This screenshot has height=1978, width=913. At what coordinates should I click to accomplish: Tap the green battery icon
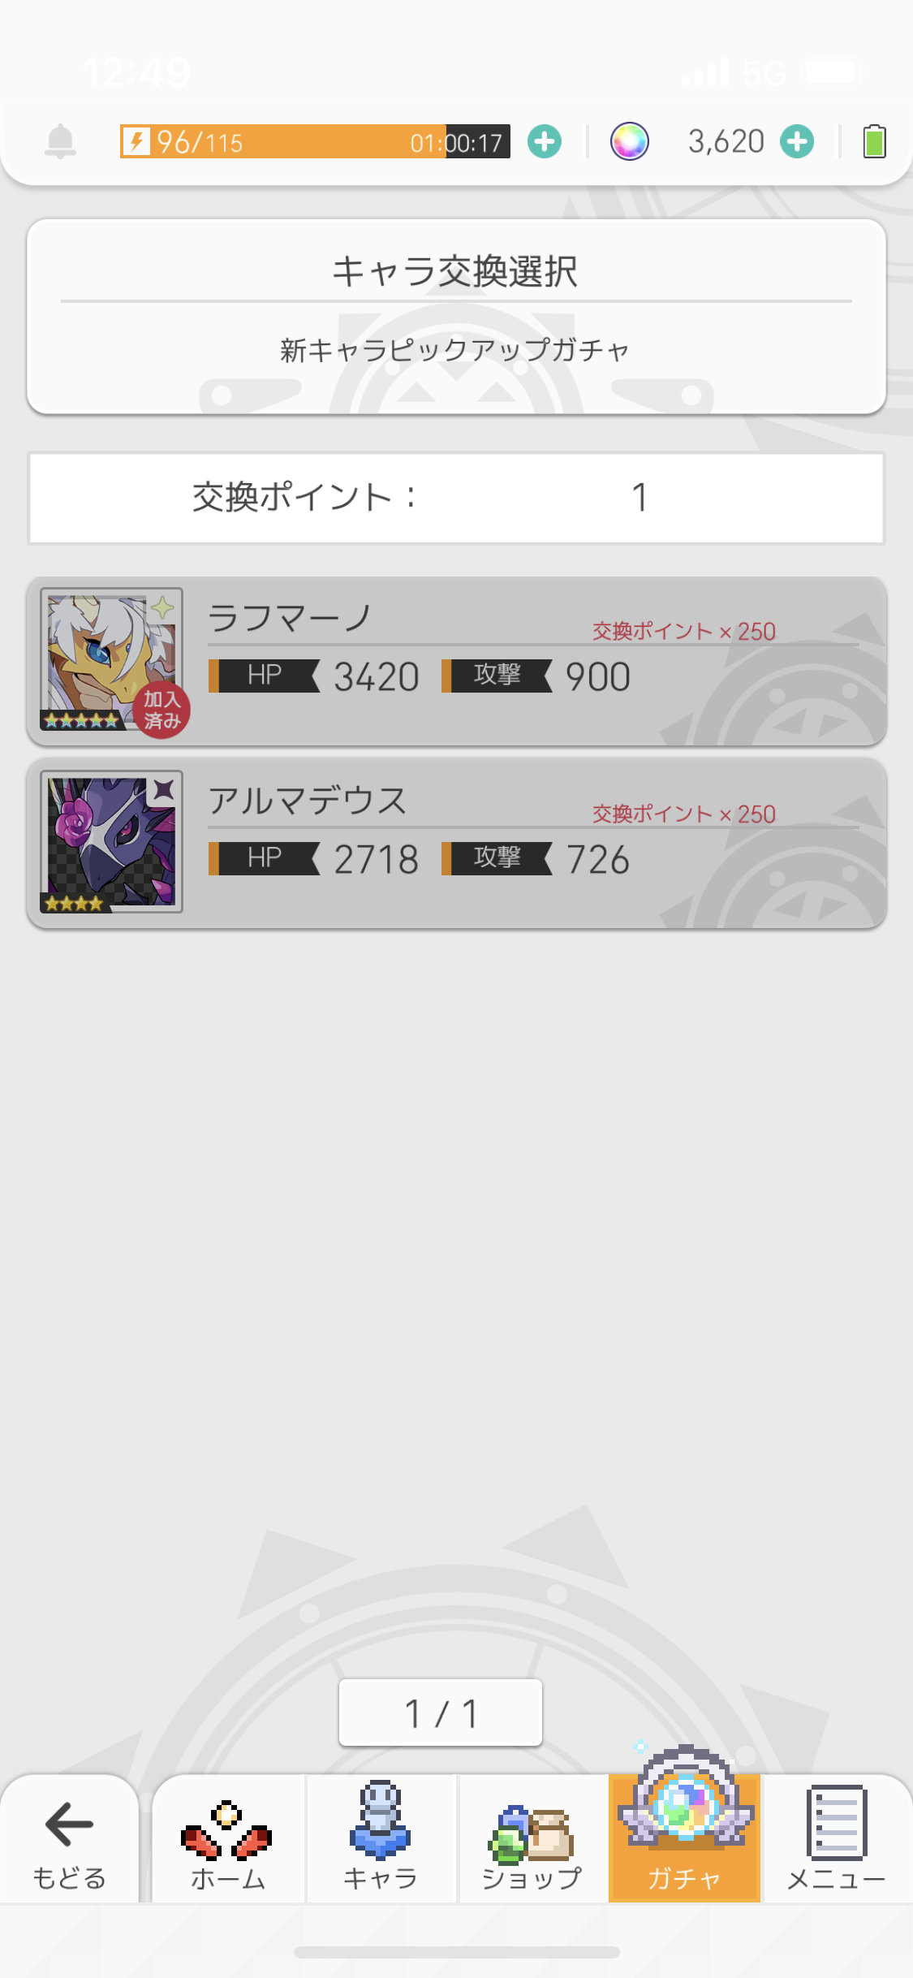tap(874, 141)
